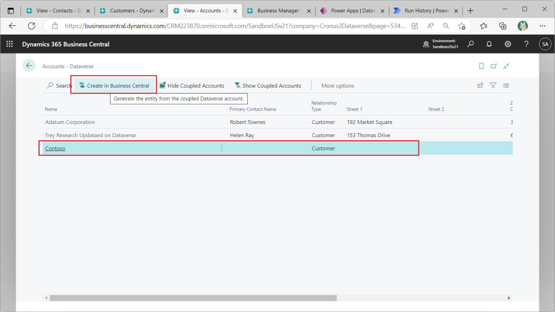The width and height of the screenshot is (555, 312).
Task: View site information lock icon
Action: point(55,26)
